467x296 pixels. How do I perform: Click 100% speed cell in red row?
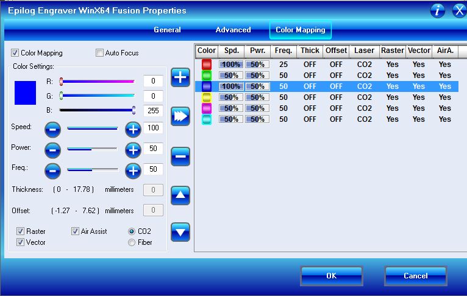[231, 65]
